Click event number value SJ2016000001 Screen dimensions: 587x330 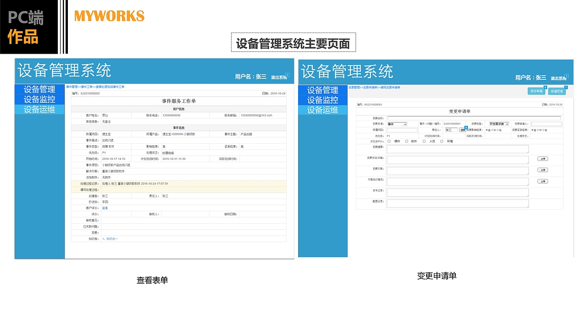[452, 124]
